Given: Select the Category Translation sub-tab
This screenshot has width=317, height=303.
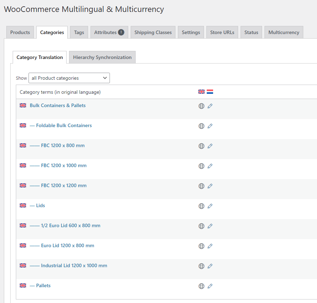Looking at the screenshot, I should 39,57.
